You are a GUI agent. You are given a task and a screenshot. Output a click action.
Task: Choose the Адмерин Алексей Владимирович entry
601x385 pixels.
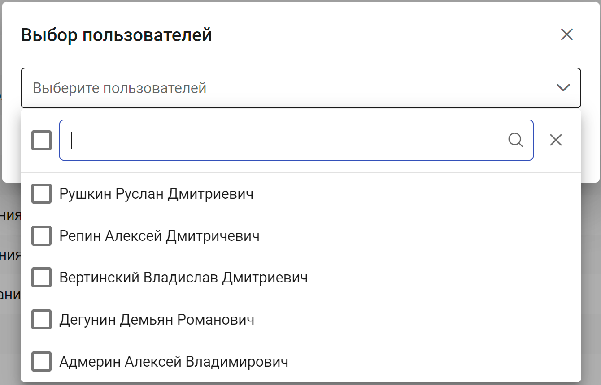tap(174, 362)
